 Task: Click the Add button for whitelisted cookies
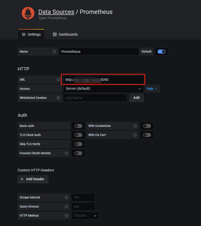[x=136, y=98]
